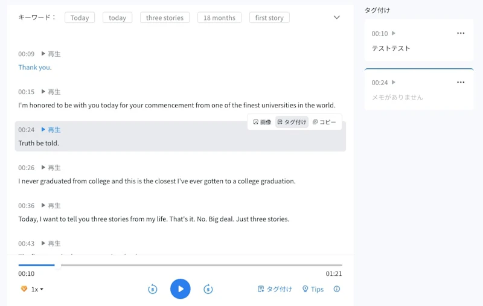483x306 pixels.
Task: Play the tagged clip at 00:10
Action: coord(394,33)
